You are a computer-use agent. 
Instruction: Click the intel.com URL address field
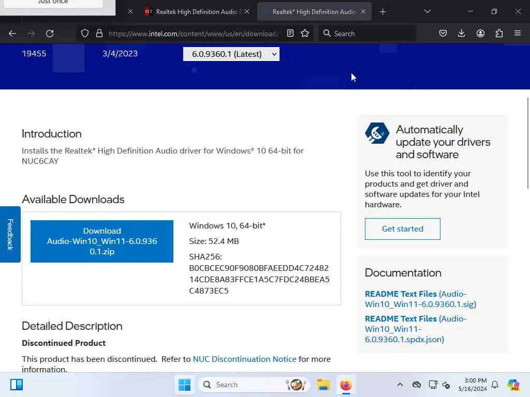click(193, 34)
